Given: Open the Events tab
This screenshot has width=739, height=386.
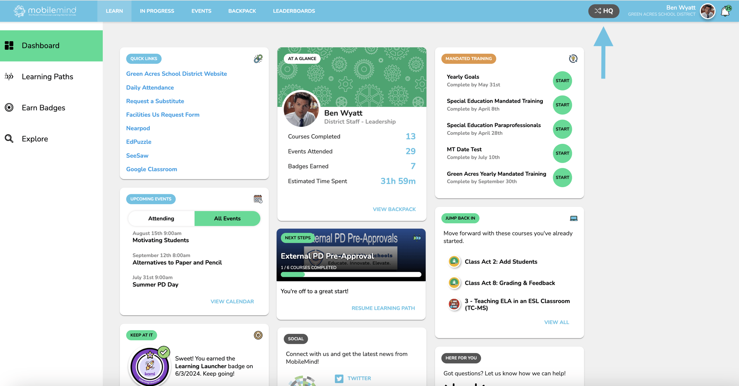Looking at the screenshot, I should coord(201,11).
